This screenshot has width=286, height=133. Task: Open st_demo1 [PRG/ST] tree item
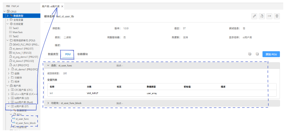pyautogui.click(x=23, y=49)
